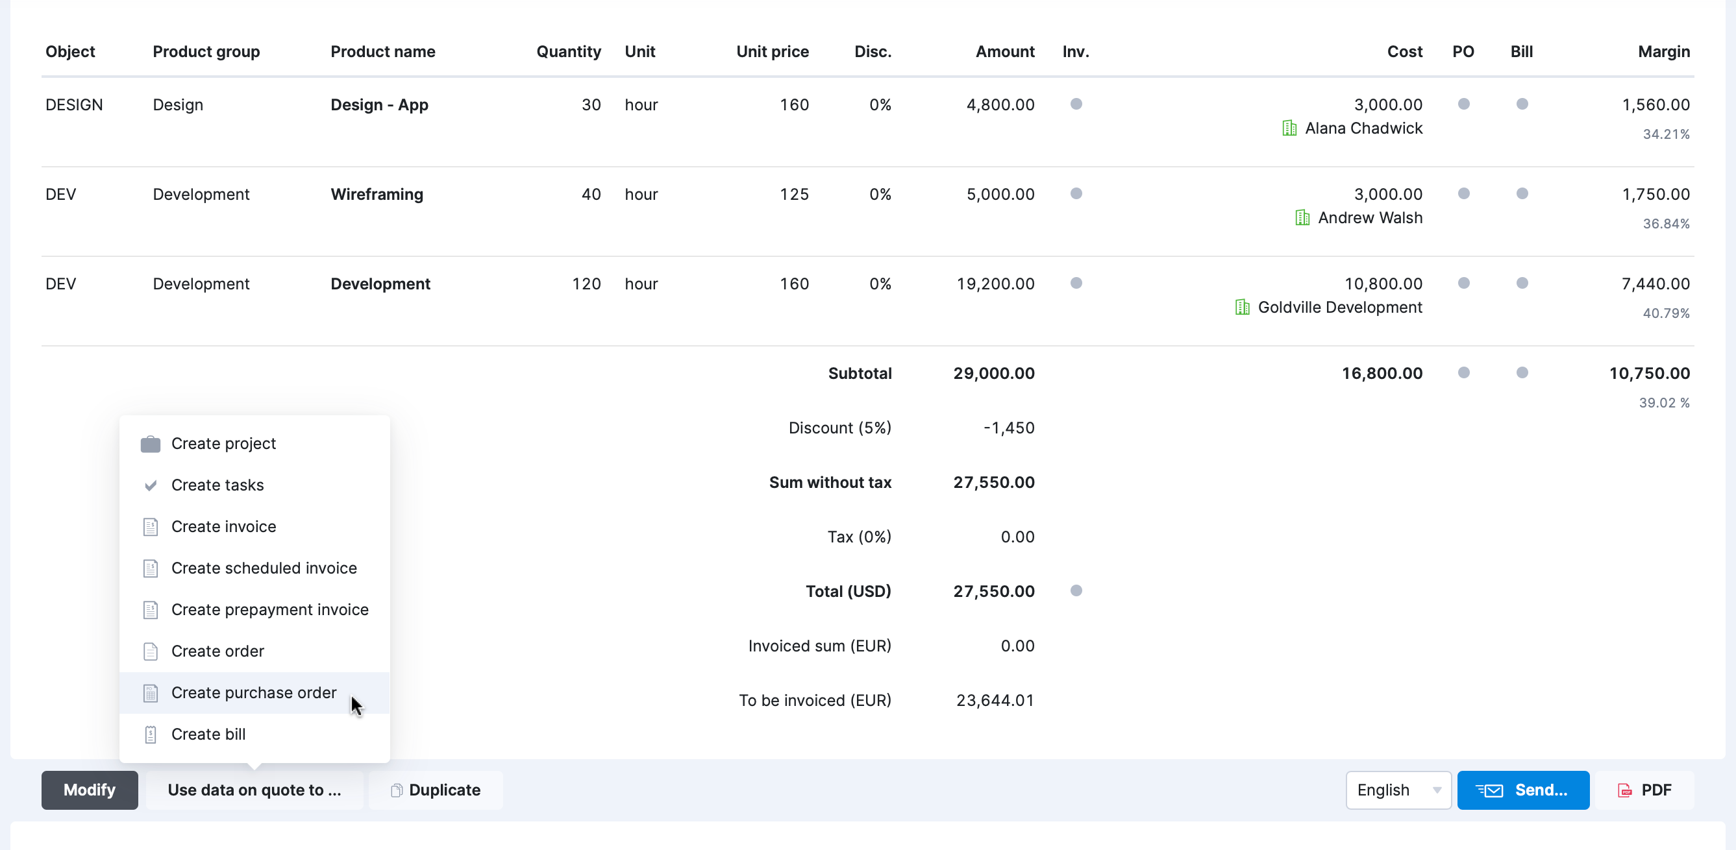Viewport: 1736px width, 850px height.
Task: Open the Alana Chadwick supplier link
Action: (x=1363, y=128)
